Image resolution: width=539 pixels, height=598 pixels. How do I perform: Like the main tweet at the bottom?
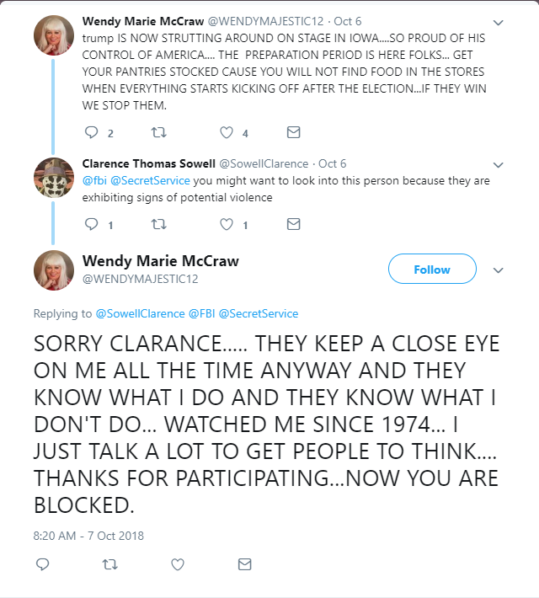tap(178, 564)
